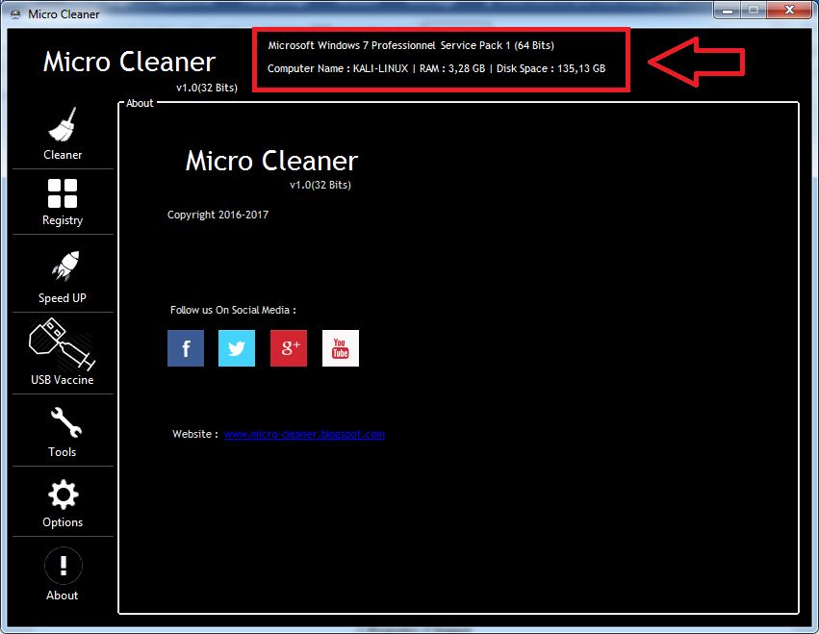
Task: Click the Follow us On Social Media text
Action: (x=233, y=310)
